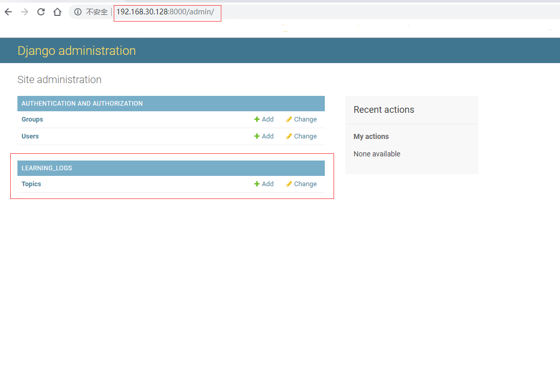Open the Topics admin page
Viewport: 560px width, 380px height.
[x=31, y=184]
